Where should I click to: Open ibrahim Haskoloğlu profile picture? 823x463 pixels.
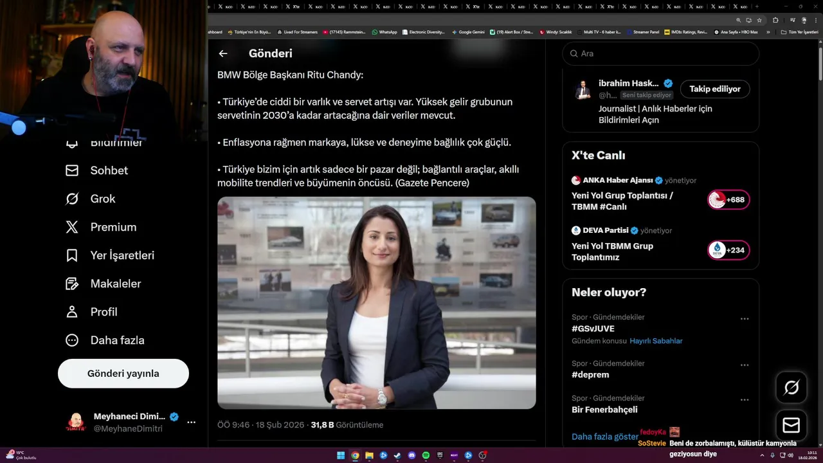[583, 89]
